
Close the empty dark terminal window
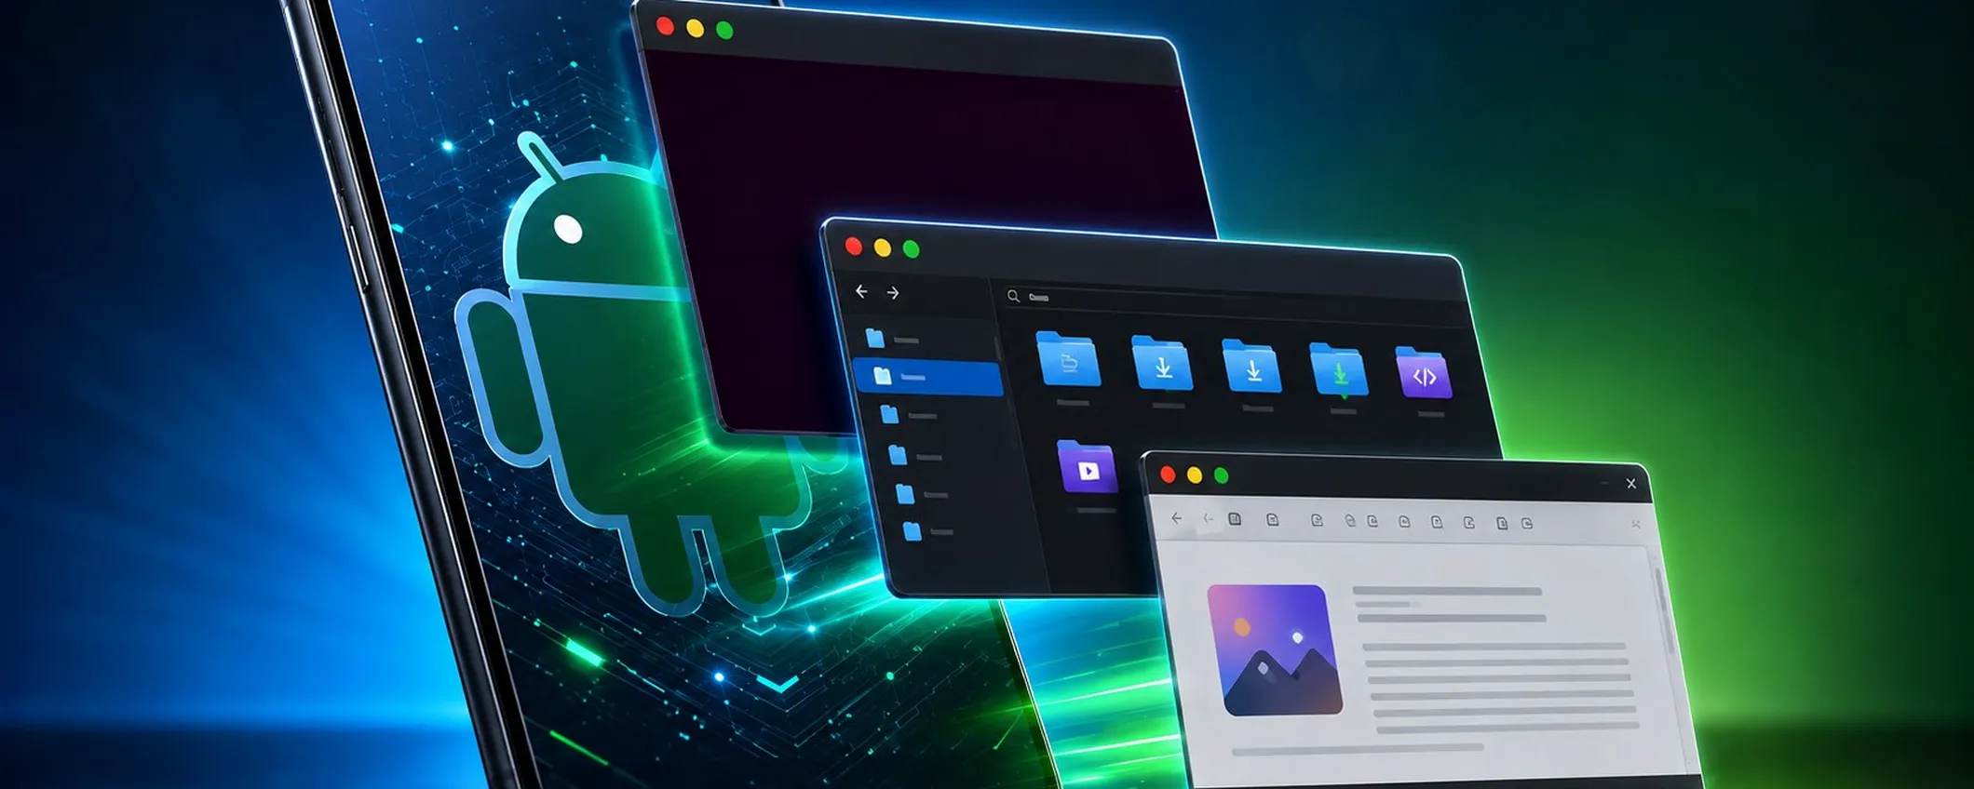tap(665, 26)
